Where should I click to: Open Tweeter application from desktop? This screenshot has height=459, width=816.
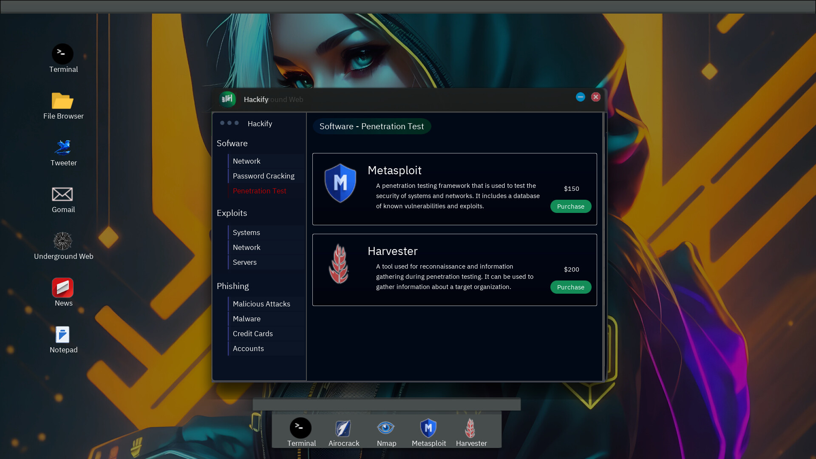click(64, 147)
